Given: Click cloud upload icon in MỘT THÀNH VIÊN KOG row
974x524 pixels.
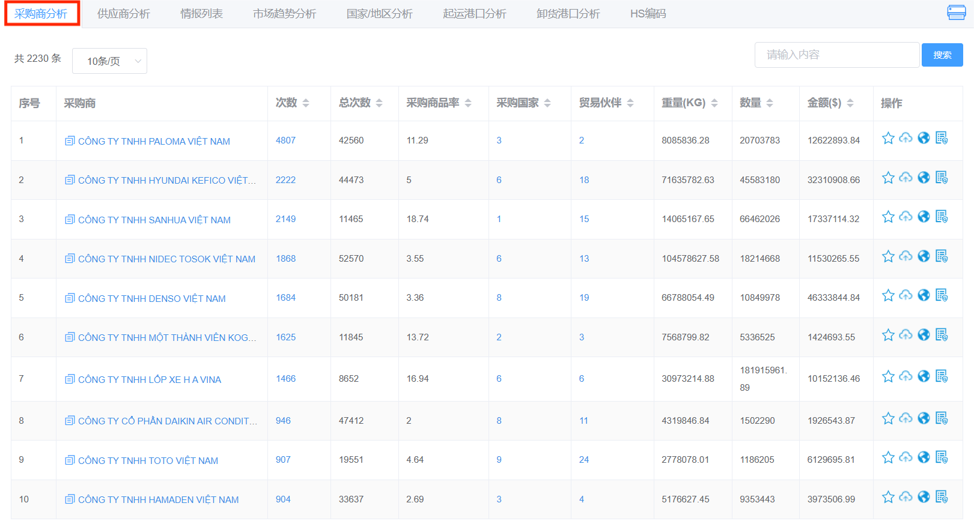Looking at the screenshot, I should click(x=906, y=335).
